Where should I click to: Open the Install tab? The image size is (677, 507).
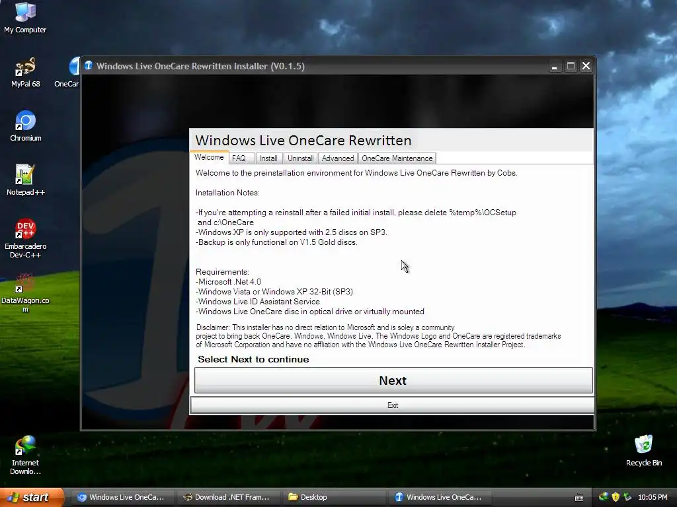pyautogui.click(x=268, y=158)
